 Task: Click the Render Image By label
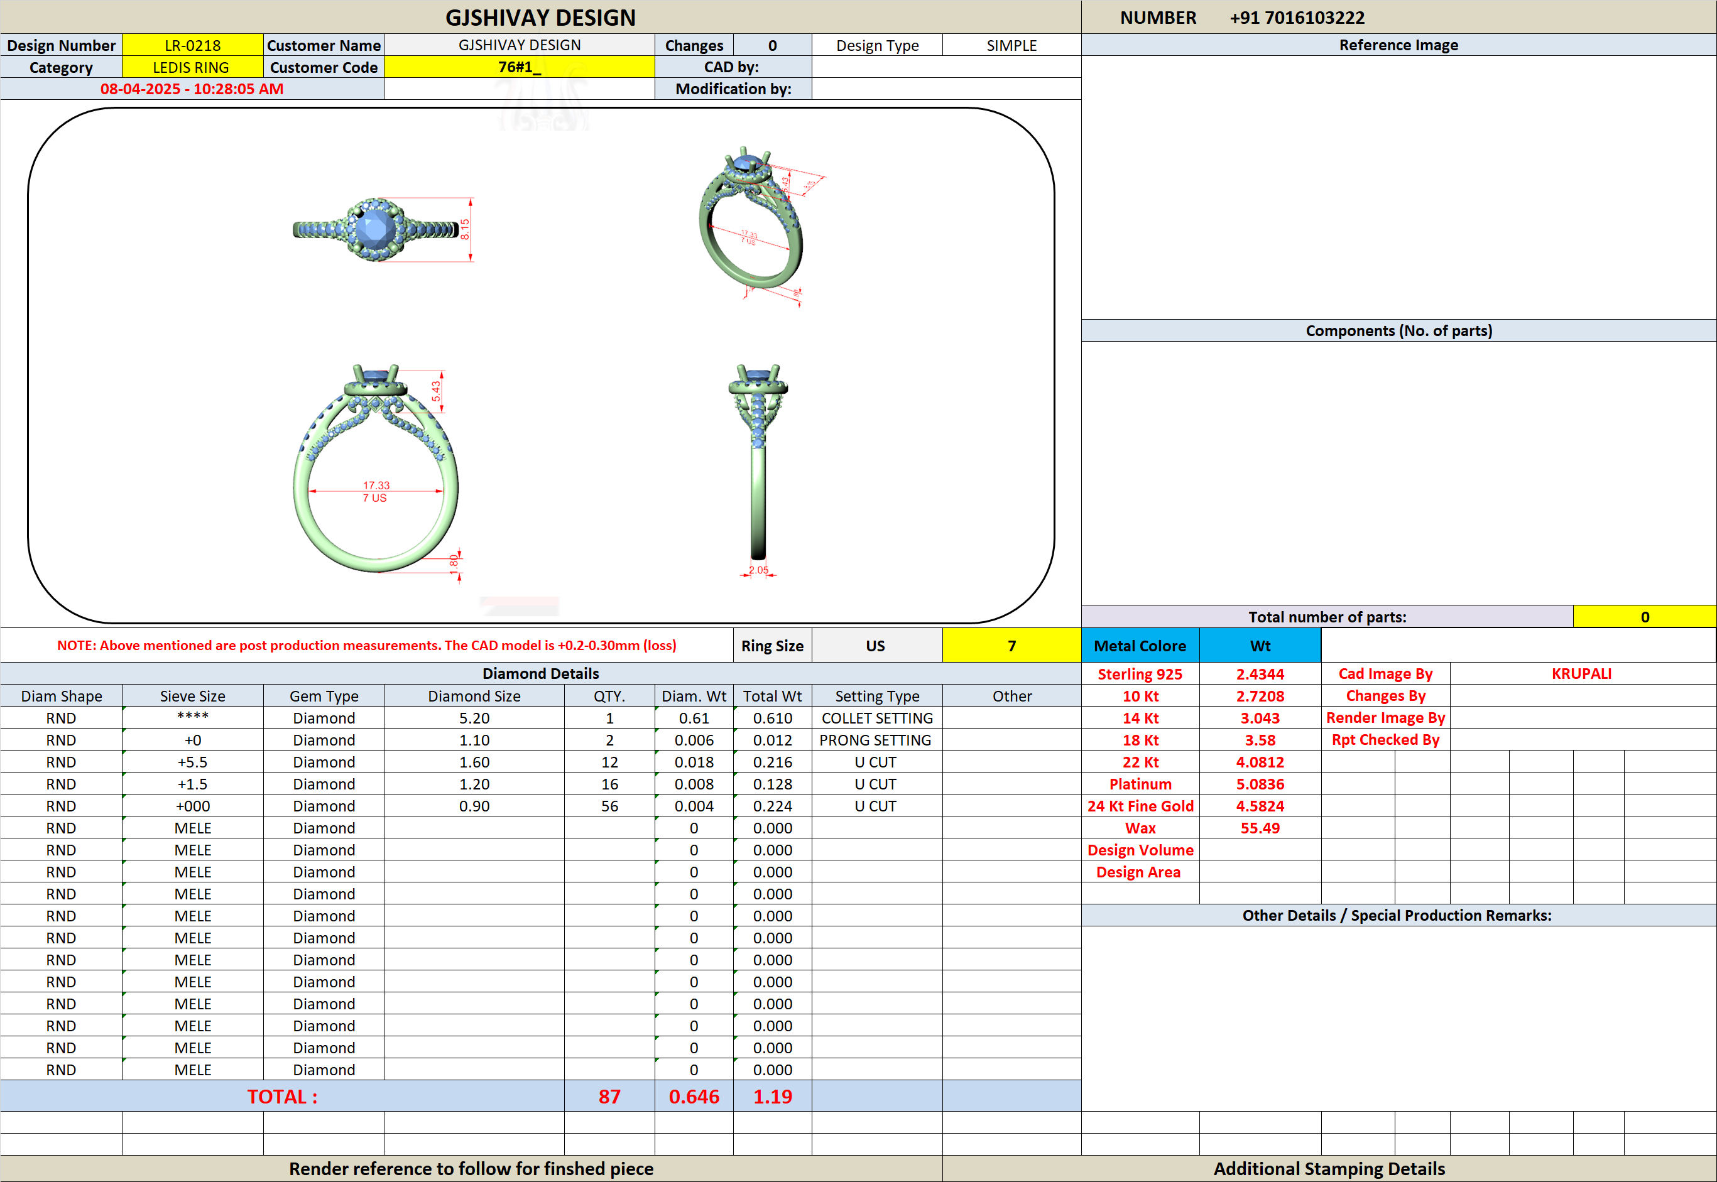point(1385,718)
